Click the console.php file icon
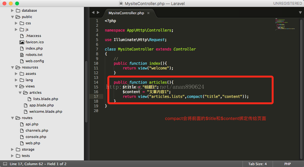304x167 pixels. [x=22, y=137]
